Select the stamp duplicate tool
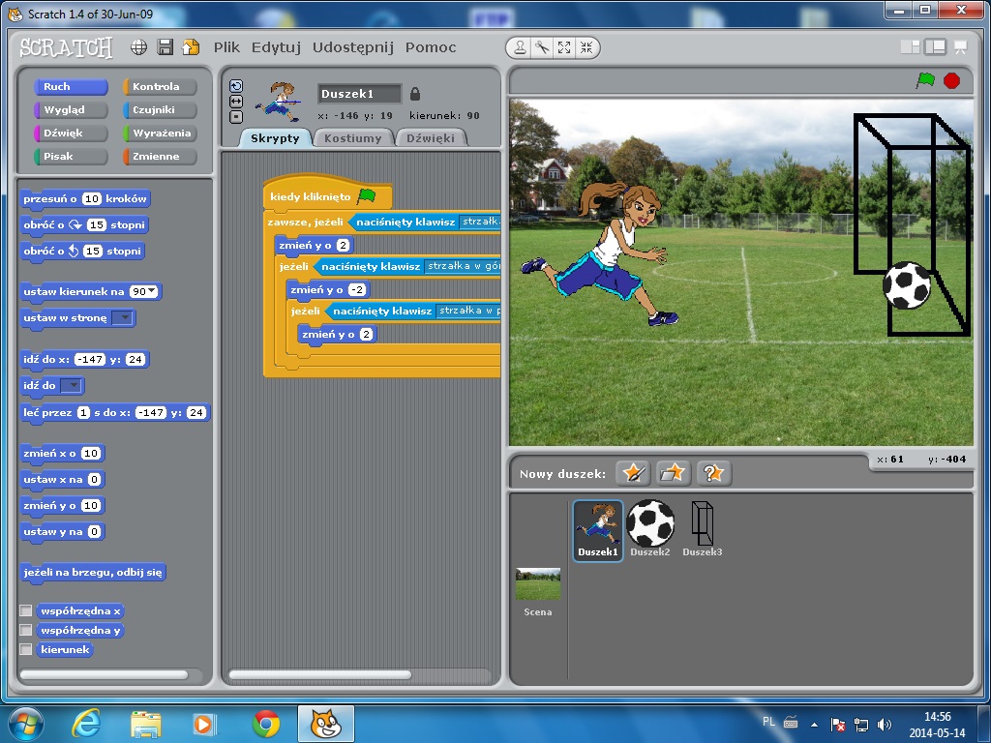991x743 pixels. [x=521, y=47]
